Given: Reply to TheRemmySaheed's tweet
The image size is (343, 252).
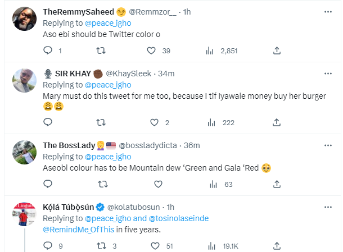Looking at the screenshot, I should click(48, 51).
